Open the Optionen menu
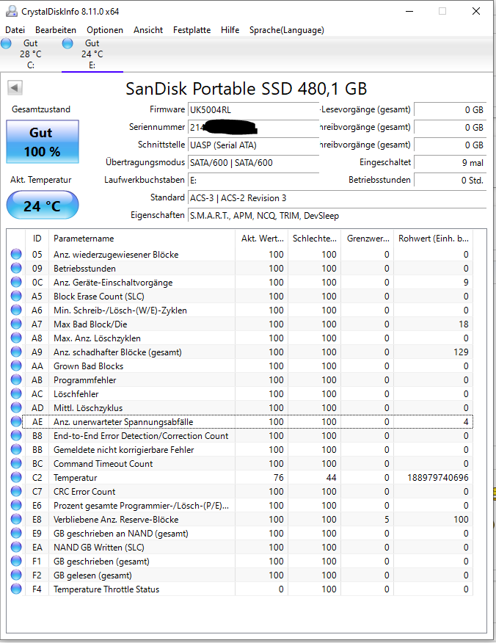Viewport: 496px width, 643px height. coord(105,30)
